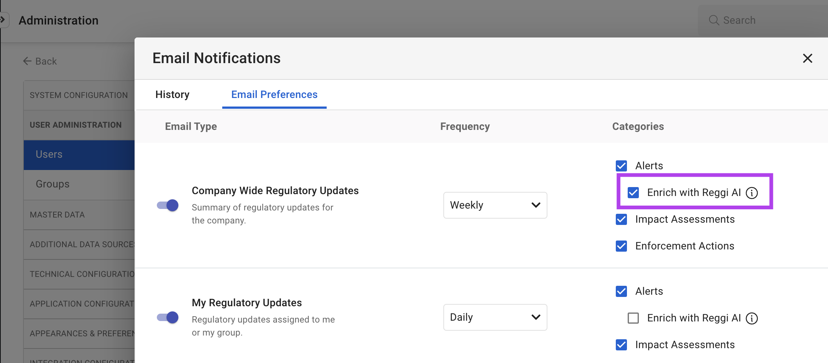This screenshot has width=828, height=363.
Task: Select the Email Preferences tab
Action: (x=274, y=95)
